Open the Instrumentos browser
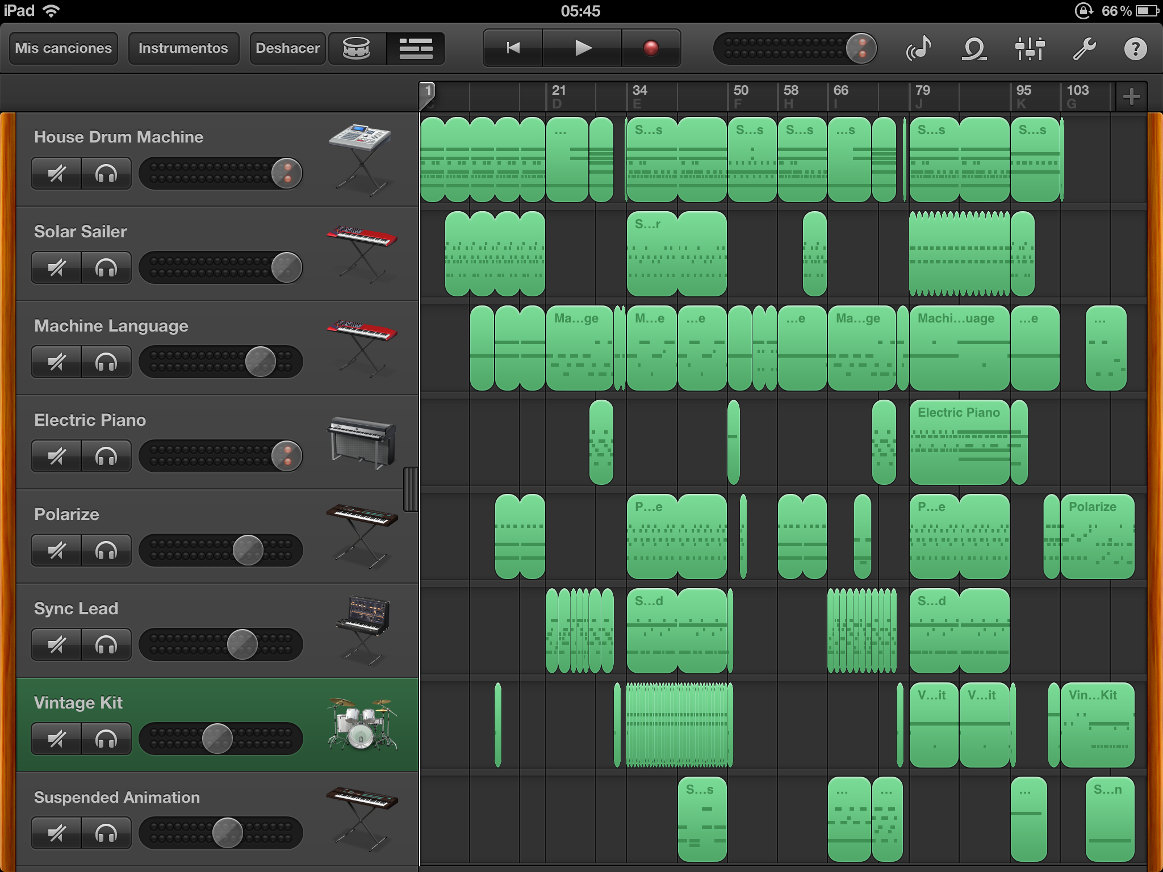The width and height of the screenshot is (1163, 872). [183, 48]
